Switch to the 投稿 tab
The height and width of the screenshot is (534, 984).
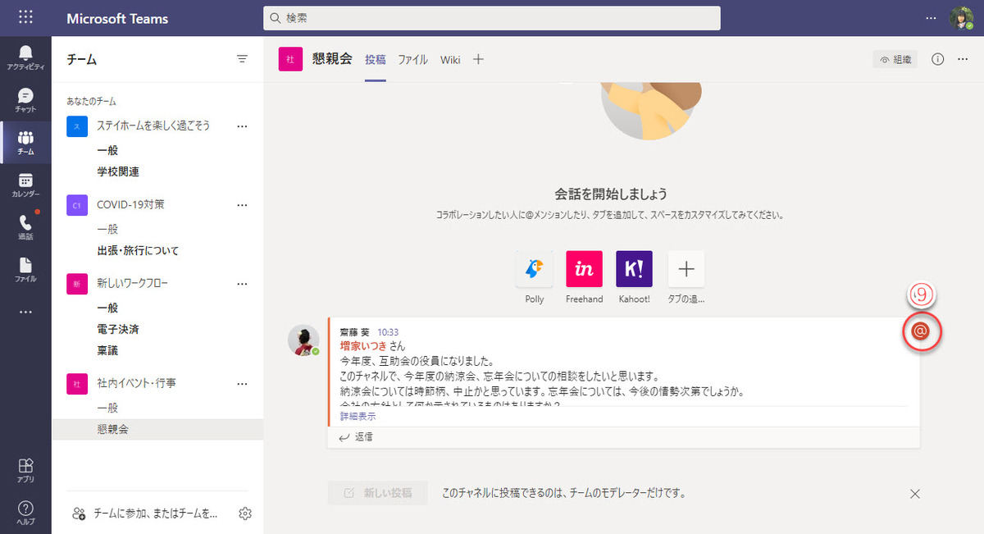tap(376, 60)
